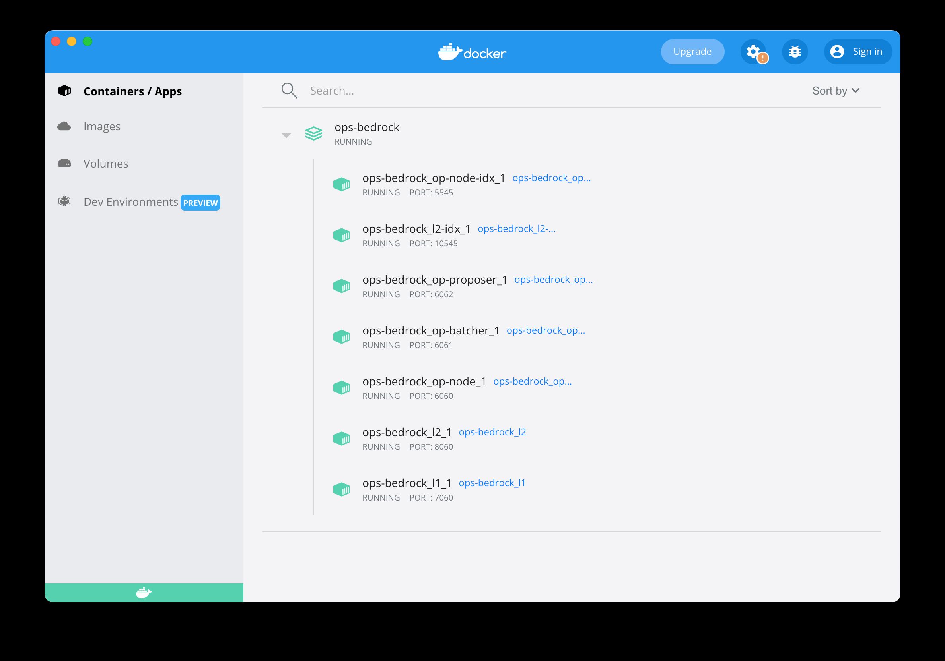
Task: Click the Docker whale logo in header
Action: click(472, 52)
